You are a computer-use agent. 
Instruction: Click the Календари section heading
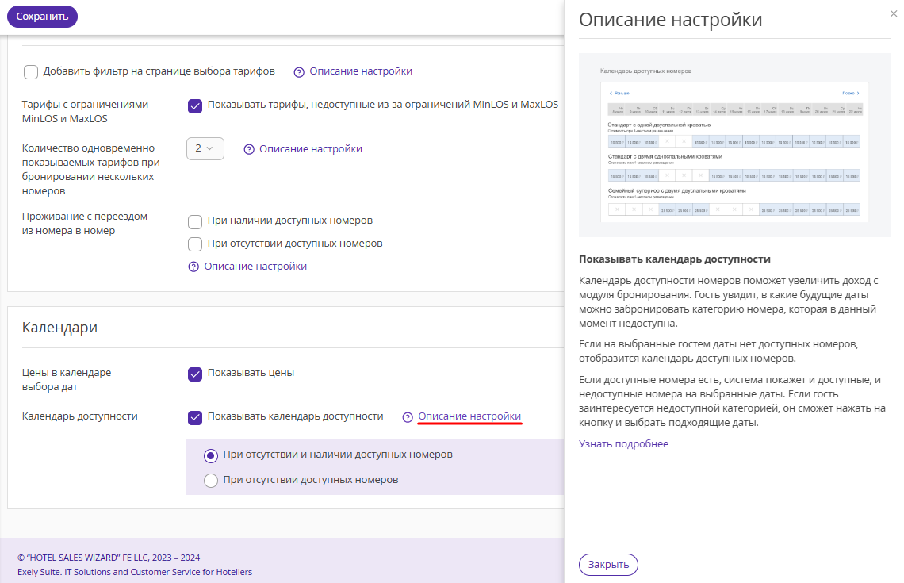click(x=59, y=328)
